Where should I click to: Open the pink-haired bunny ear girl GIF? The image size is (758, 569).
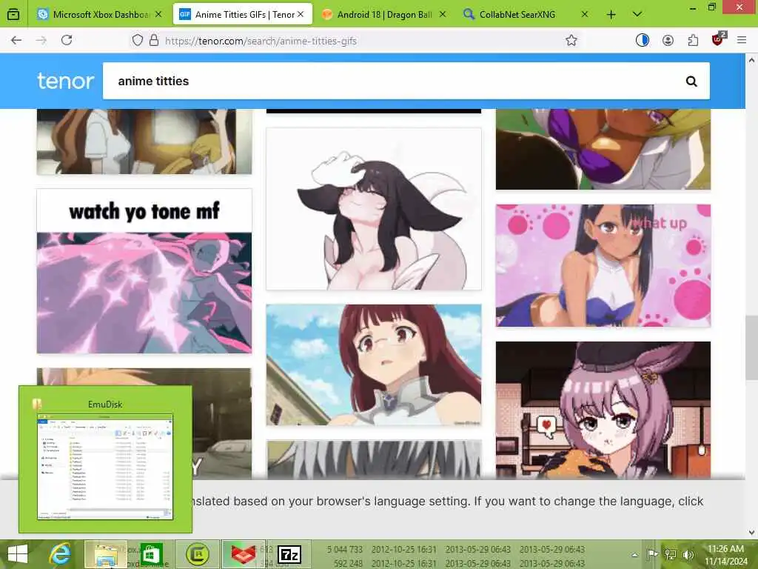(603, 410)
